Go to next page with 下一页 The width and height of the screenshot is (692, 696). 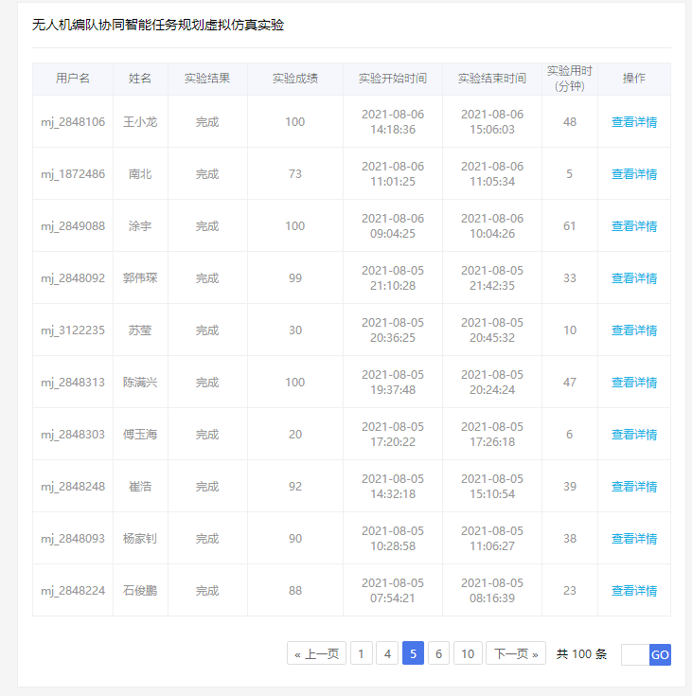[515, 653]
